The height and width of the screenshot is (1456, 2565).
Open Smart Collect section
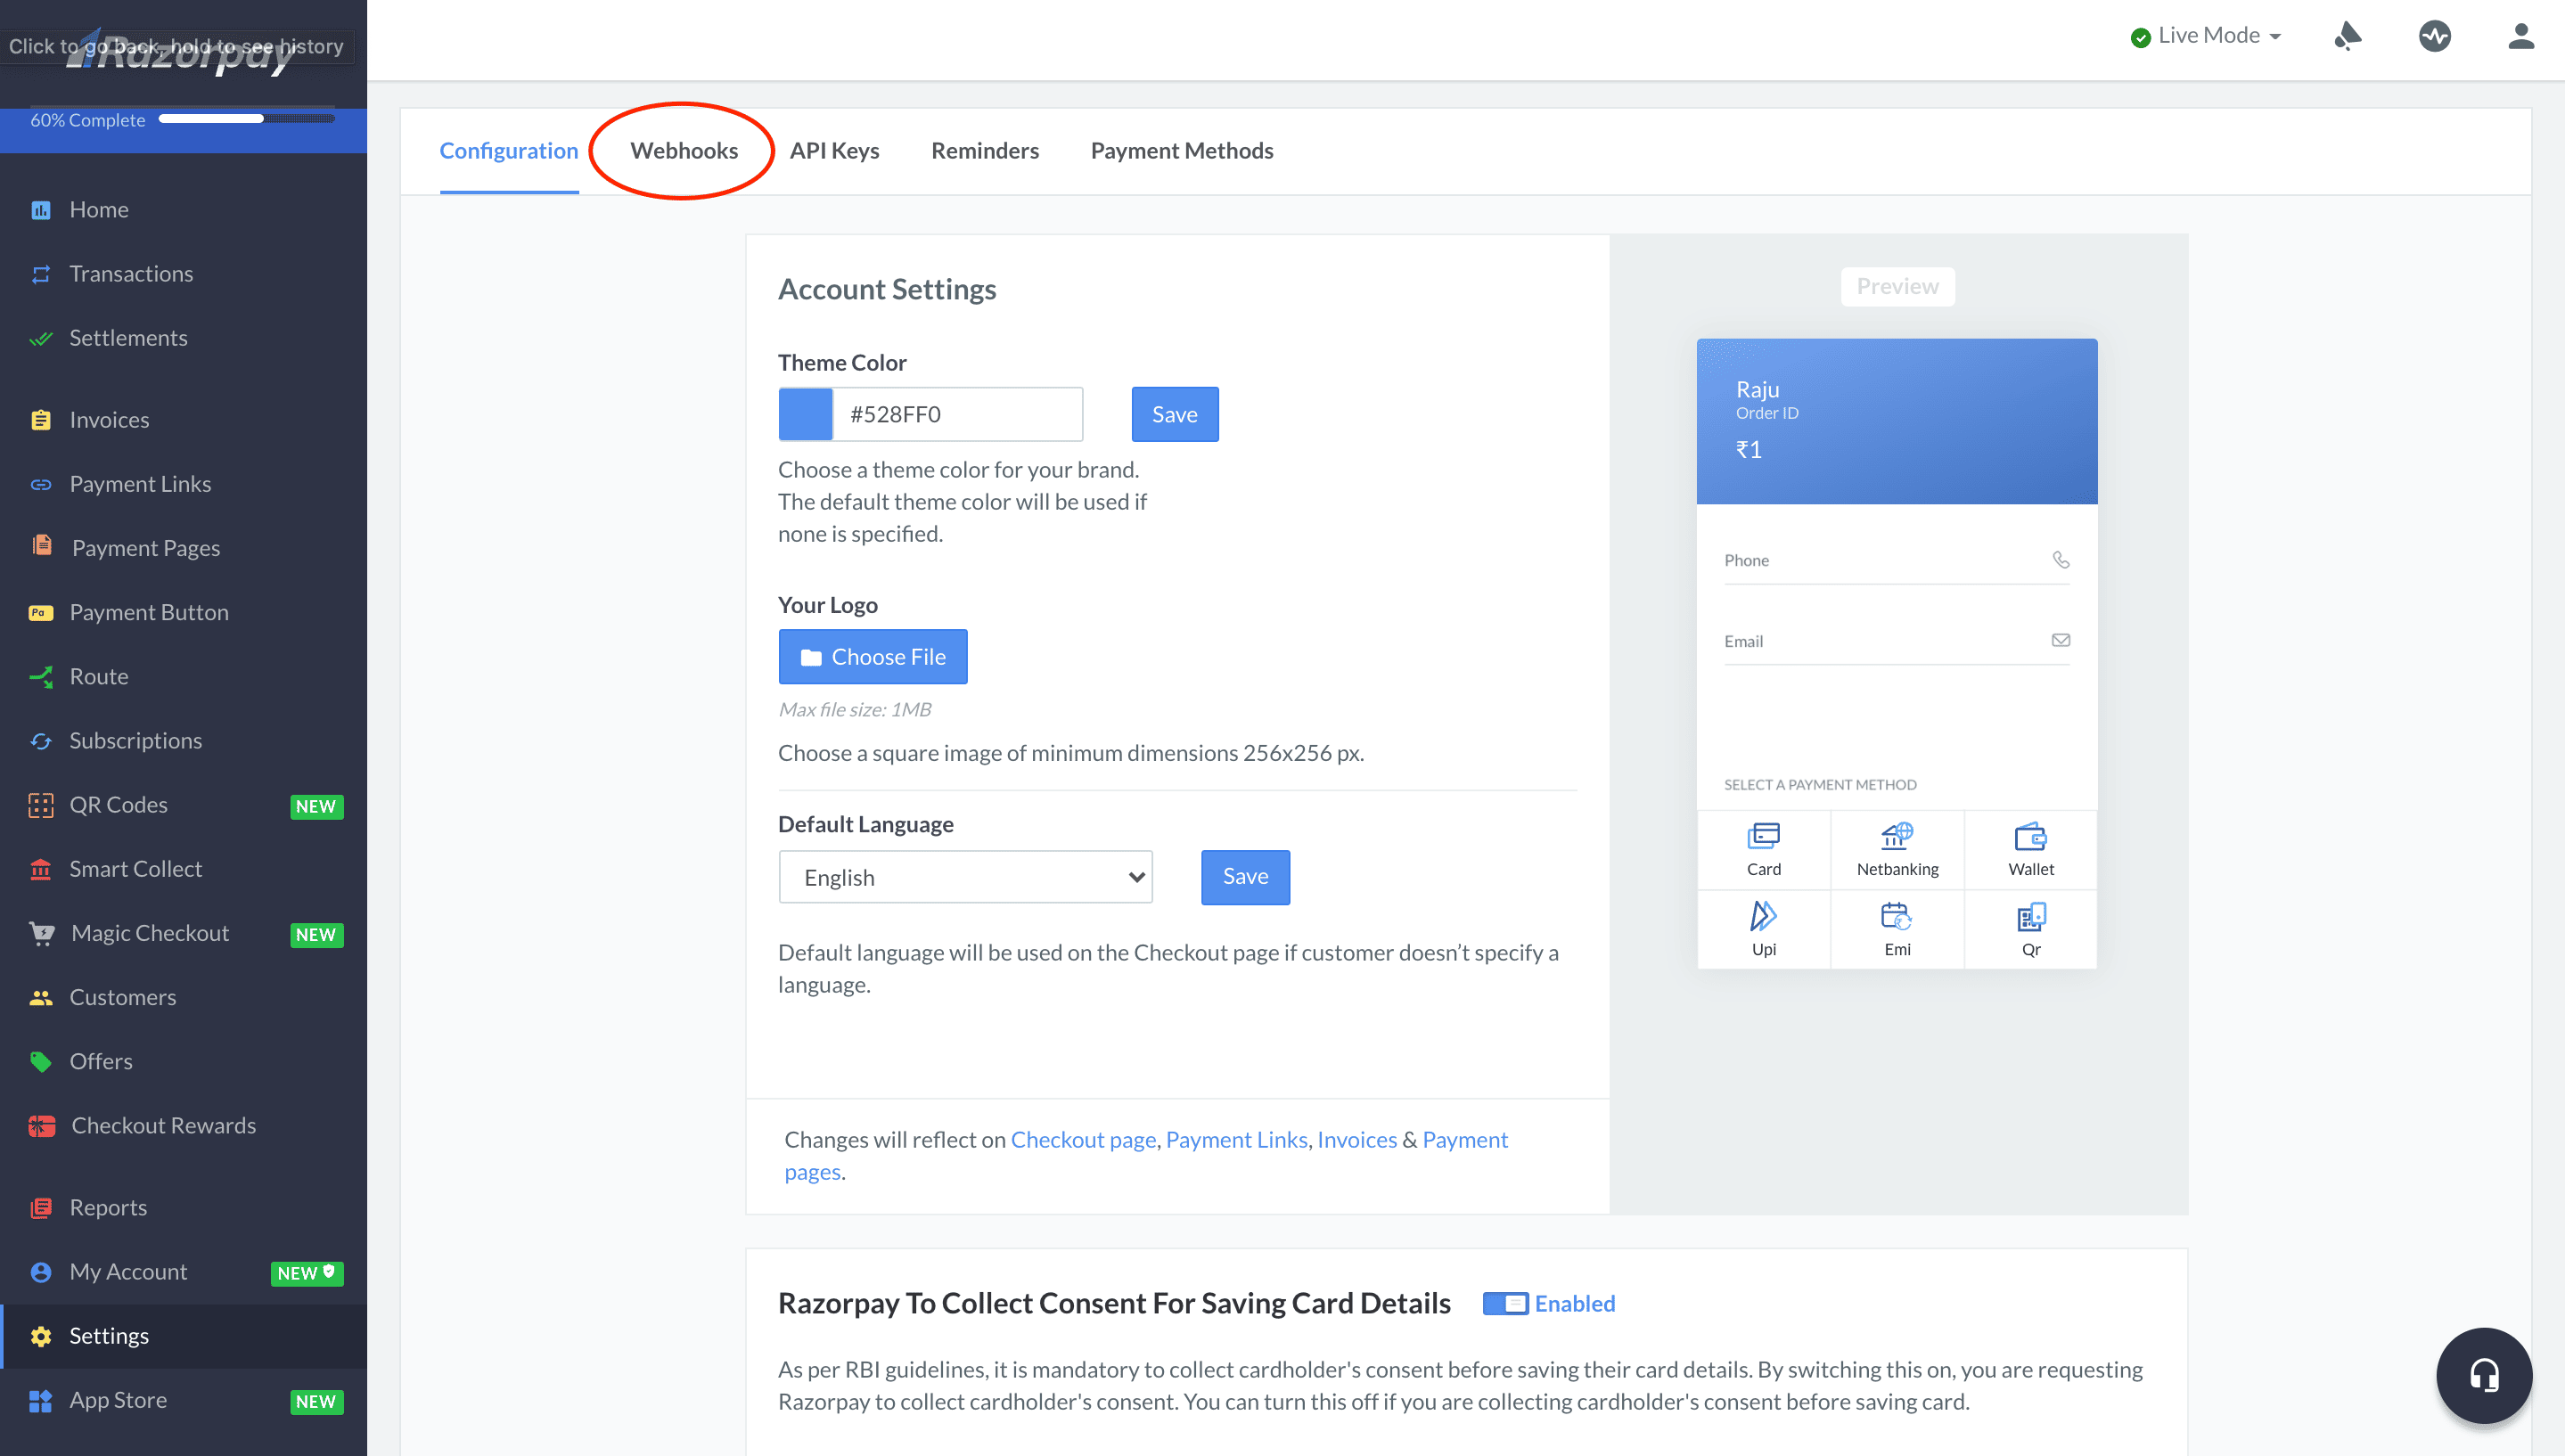[183, 868]
